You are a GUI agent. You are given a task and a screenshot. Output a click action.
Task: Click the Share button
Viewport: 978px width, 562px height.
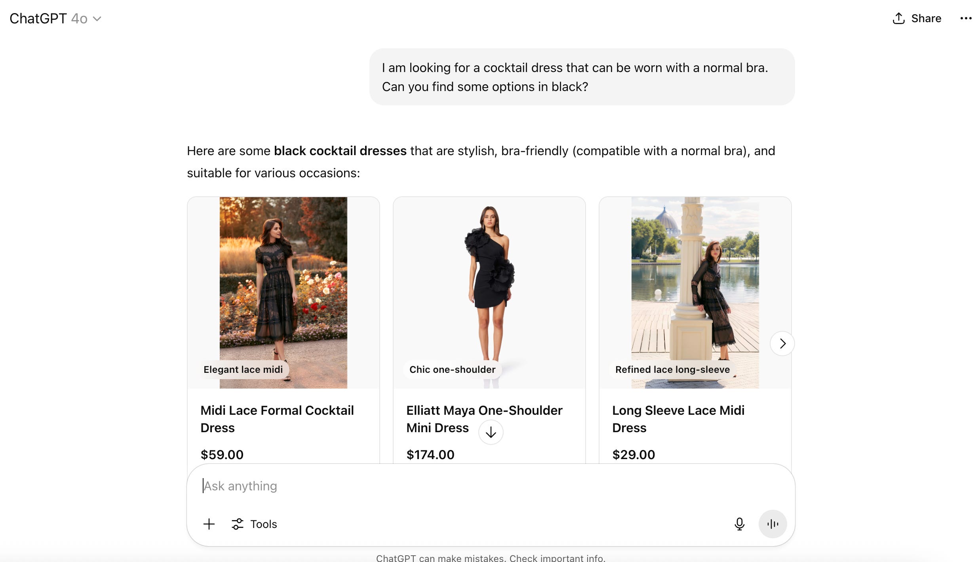pos(917,19)
